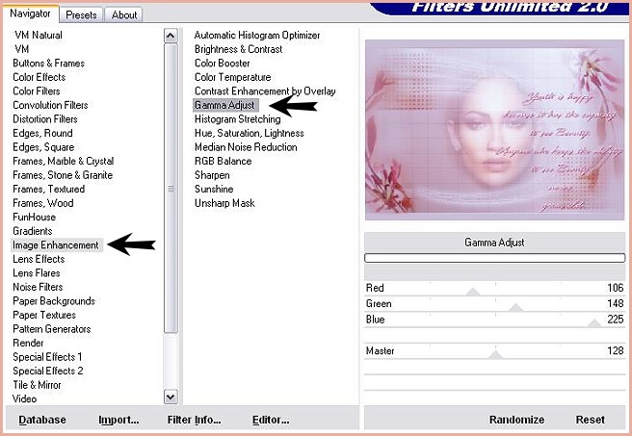This screenshot has height=436, width=632.
Task: Click the Import... button
Action: (x=118, y=420)
